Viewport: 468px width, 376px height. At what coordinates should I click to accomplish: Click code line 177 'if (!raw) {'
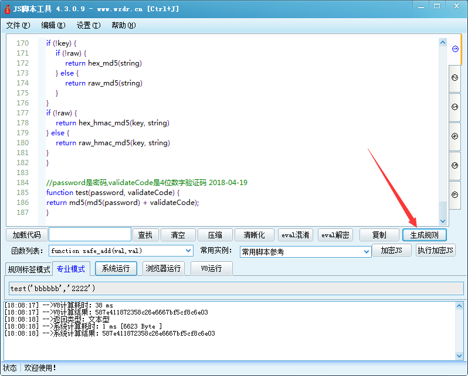(x=62, y=113)
